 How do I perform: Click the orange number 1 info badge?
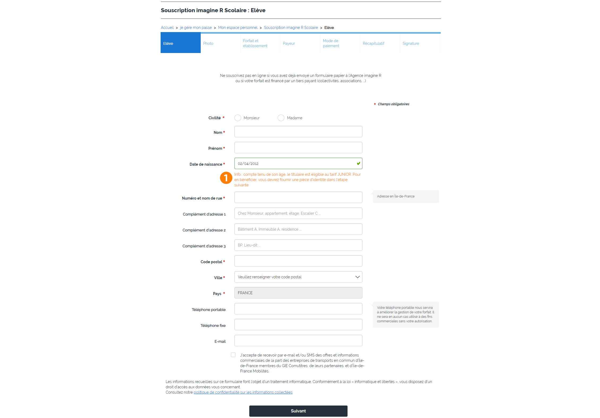pos(226,178)
